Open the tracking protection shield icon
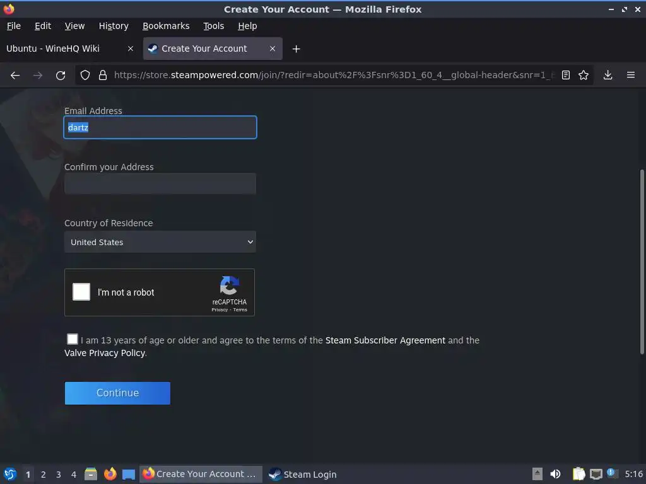646x484 pixels. [x=85, y=76]
